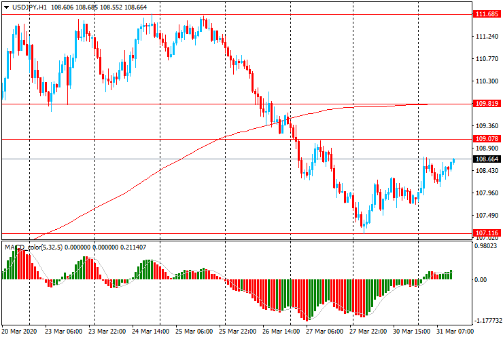Select the 23 Mar 22:00 time axis label
The height and width of the screenshot is (339, 503).
point(107,332)
